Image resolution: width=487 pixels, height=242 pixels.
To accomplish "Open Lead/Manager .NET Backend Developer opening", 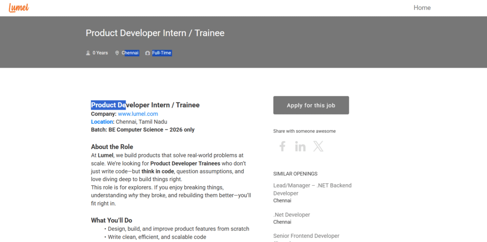I will [x=312, y=189].
